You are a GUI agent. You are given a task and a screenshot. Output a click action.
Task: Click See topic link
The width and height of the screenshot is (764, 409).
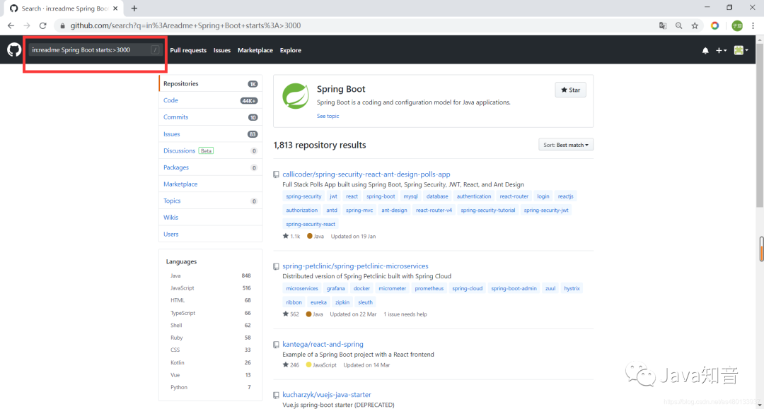(x=328, y=117)
